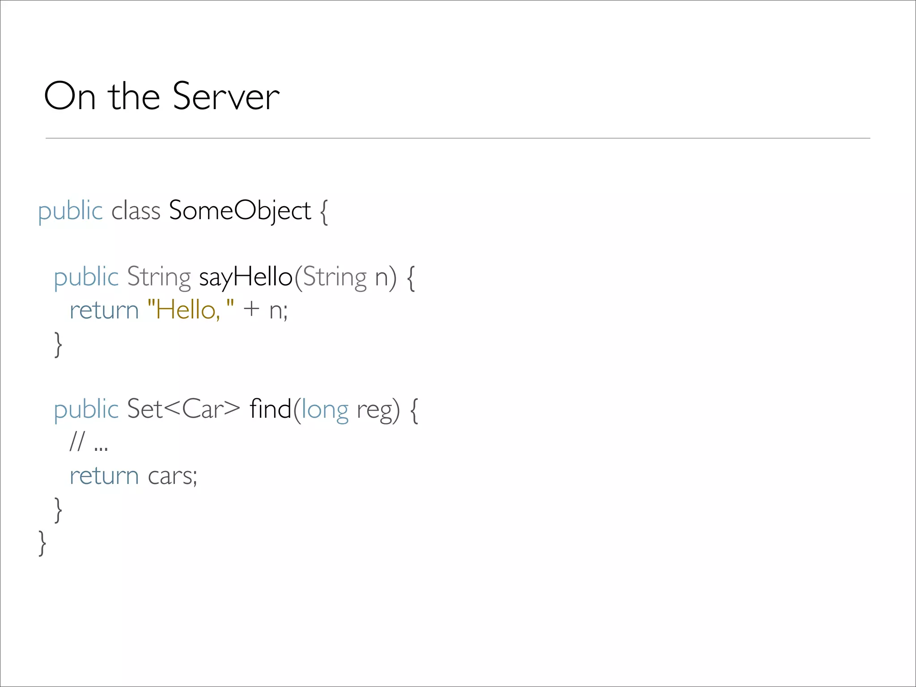
Task: Click "return" on the Hello line
Action: (x=104, y=310)
